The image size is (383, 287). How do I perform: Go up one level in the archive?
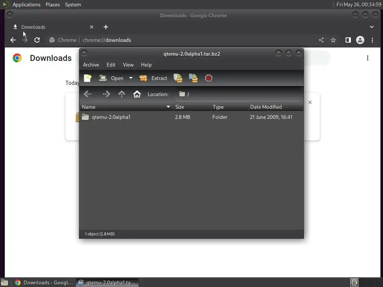pyautogui.click(x=122, y=94)
